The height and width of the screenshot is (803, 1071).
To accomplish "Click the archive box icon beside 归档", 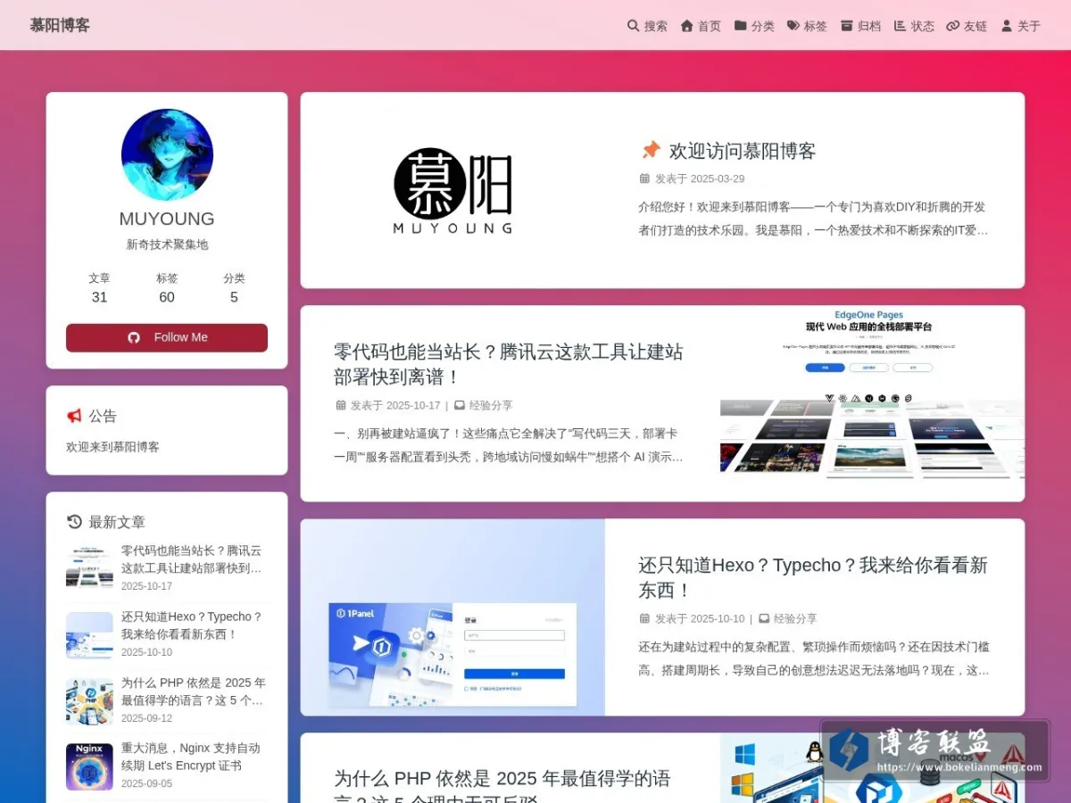I will point(847,26).
